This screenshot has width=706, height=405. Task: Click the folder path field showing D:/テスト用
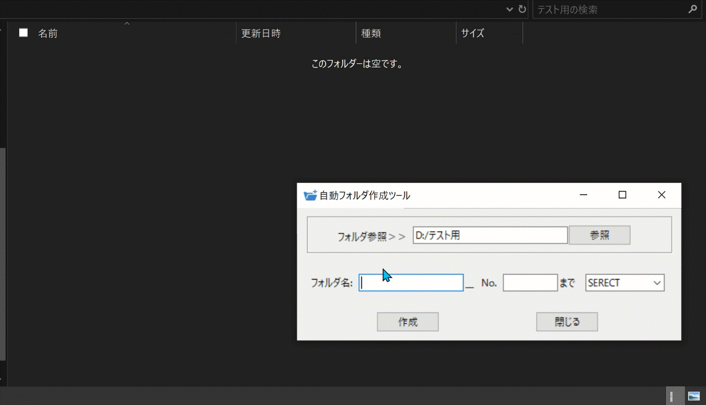pos(490,235)
